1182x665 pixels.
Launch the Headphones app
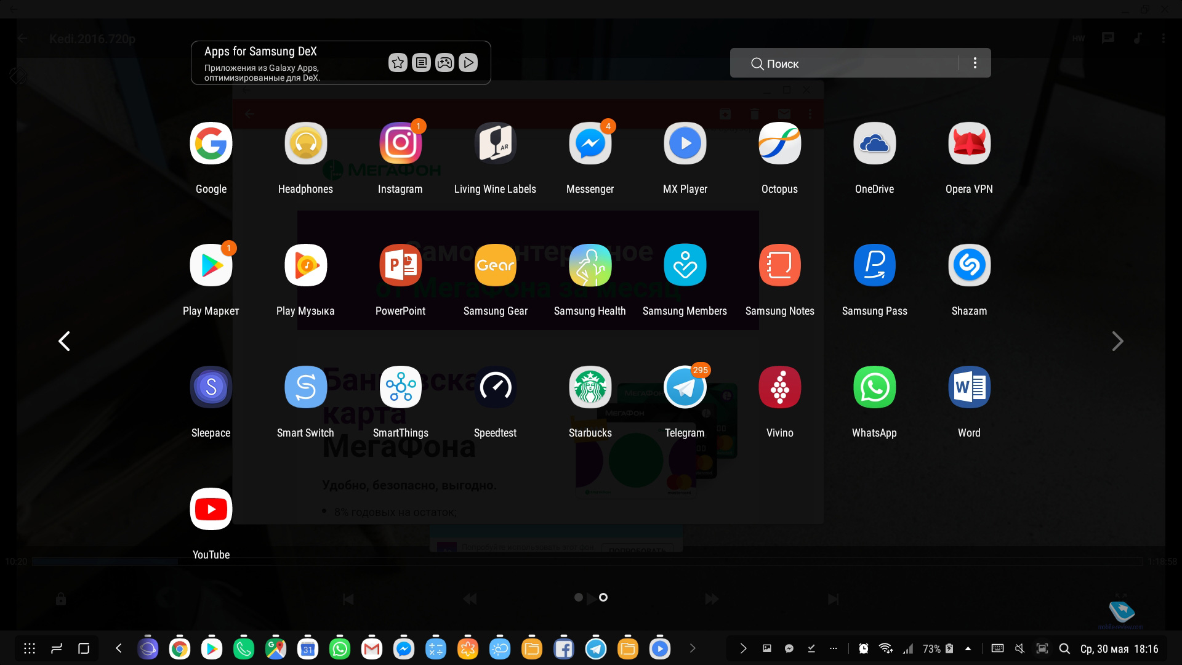click(x=305, y=143)
